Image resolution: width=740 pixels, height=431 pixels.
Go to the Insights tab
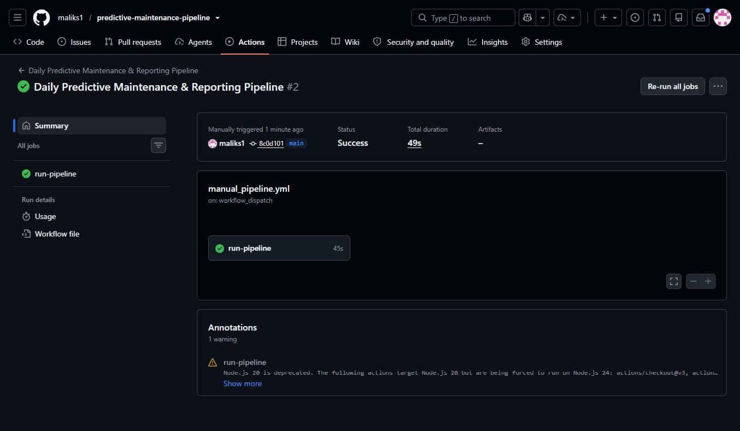pyautogui.click(x=488, y=42)
